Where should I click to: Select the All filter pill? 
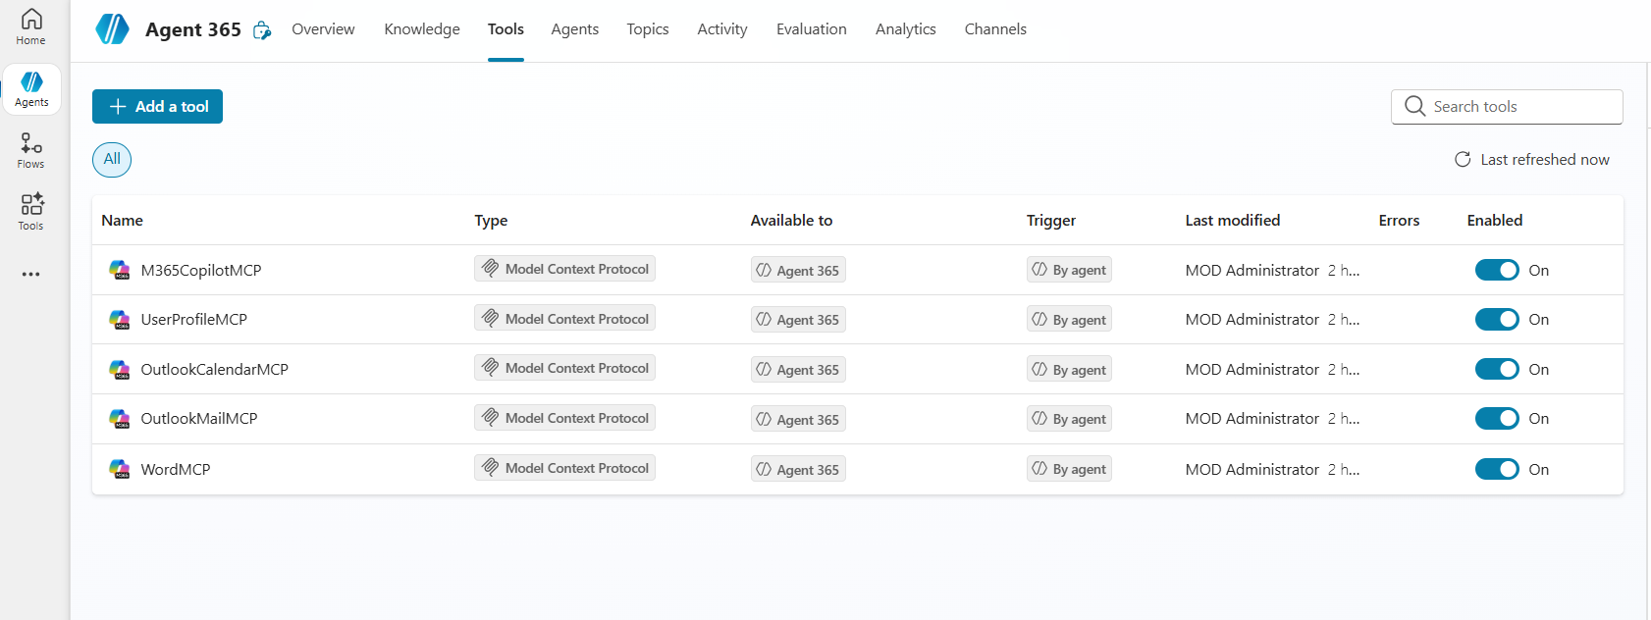(x=112, y=159)
